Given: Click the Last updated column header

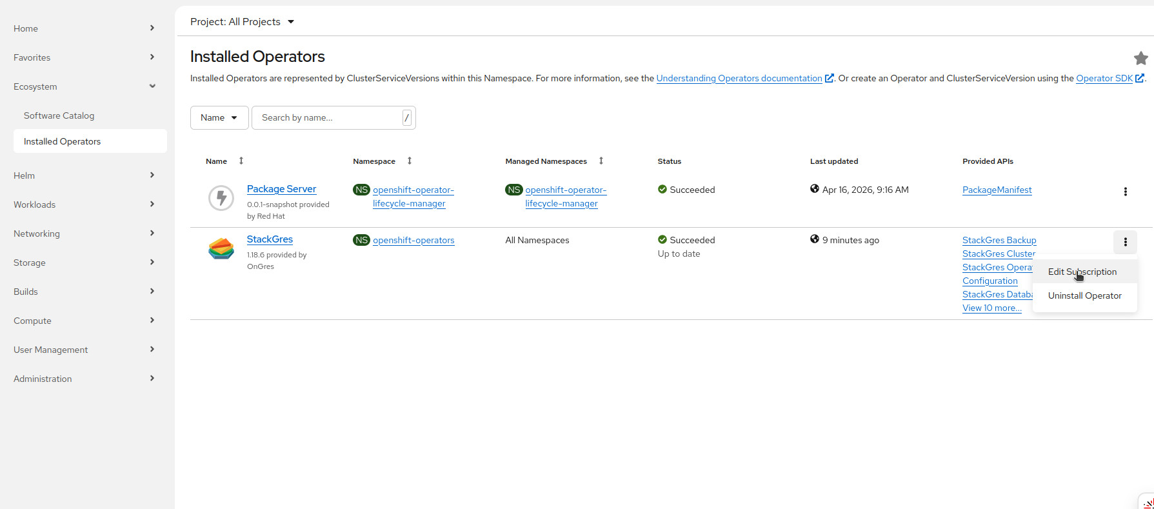Looking at the screenshot, I should pos(834,161).
